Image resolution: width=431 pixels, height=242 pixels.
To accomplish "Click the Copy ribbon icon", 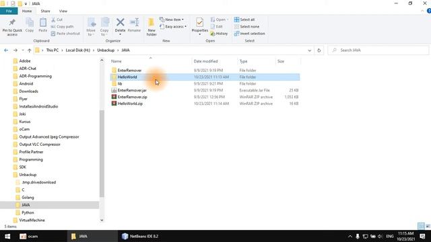I will (x=30, y=26).
